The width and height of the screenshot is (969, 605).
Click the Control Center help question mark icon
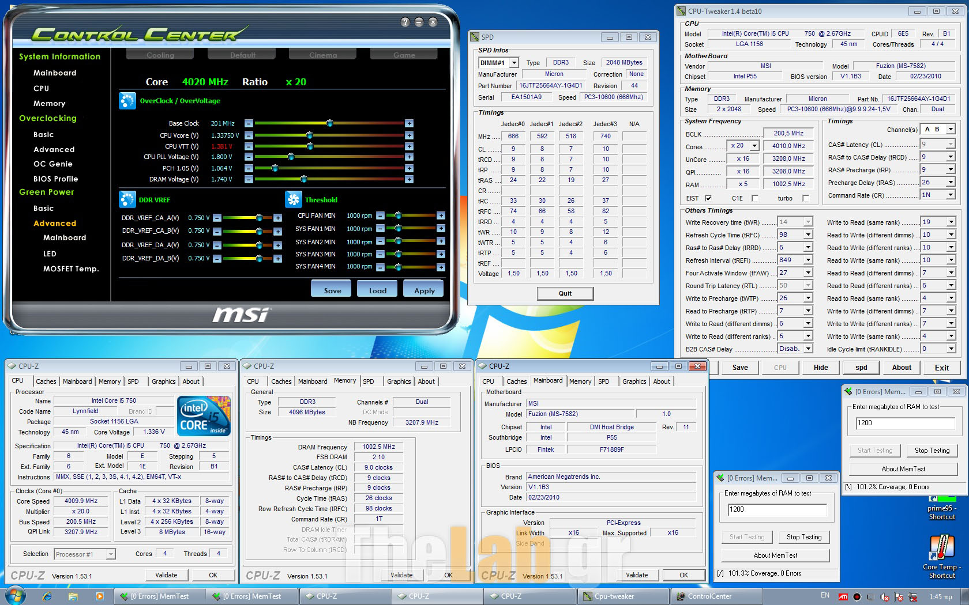pos(405,22)
